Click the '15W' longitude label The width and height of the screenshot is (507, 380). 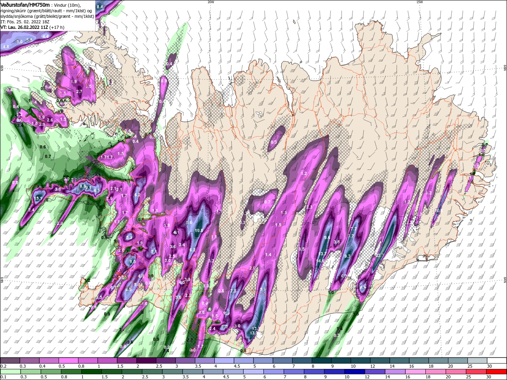pyautogui.click(x=419, y=2)
